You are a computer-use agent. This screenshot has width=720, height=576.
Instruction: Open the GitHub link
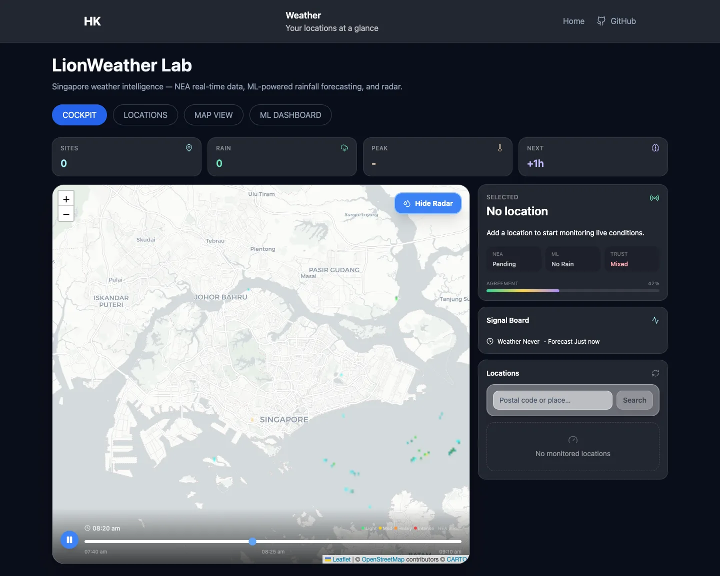(x=616, y=21)
